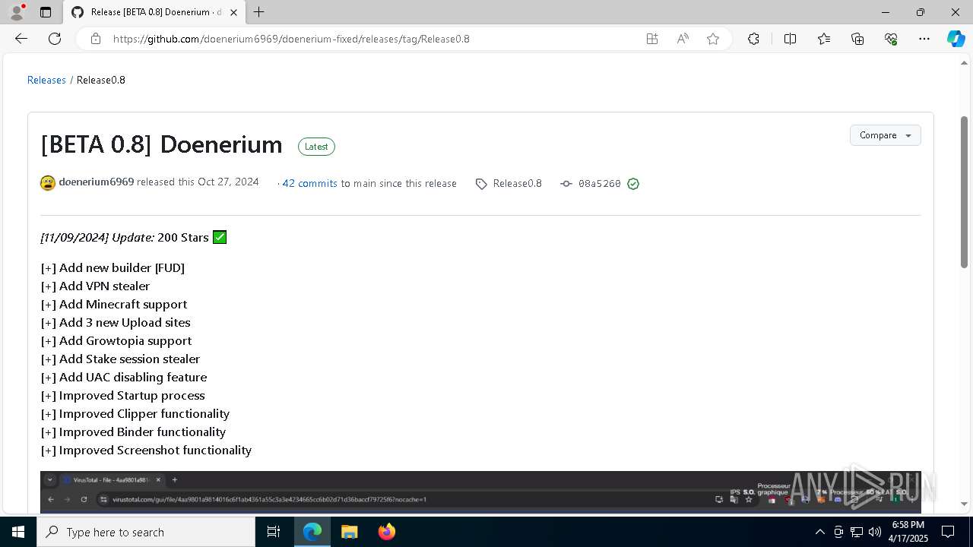Select 'Improved Screenshot functionality' line
Viewport: 973px width, 547px height.
coord(146,450)
